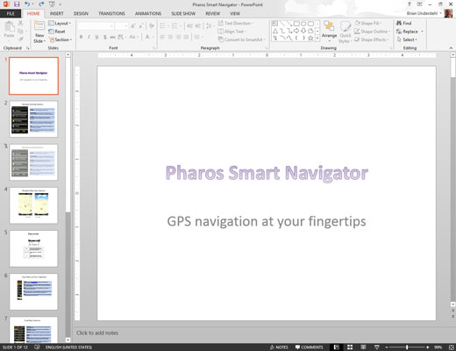456x351 pixels.
Task: Click Convert to SmartArt
Action: 241,39
